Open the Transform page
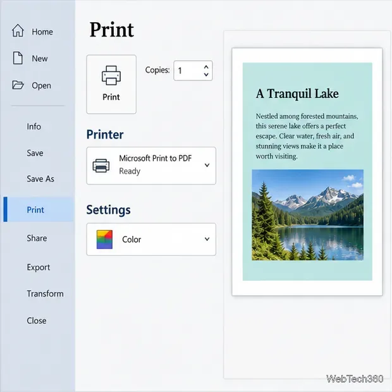 [x=45, y=293]
